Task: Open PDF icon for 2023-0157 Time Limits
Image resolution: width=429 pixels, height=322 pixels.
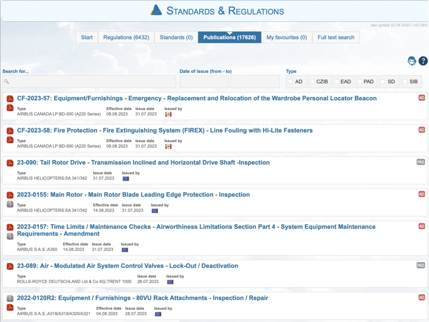Action: coord(10,227)
